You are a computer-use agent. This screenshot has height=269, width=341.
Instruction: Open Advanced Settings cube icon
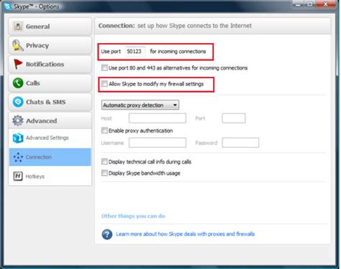pyautogui.click(x=18, y=138)
